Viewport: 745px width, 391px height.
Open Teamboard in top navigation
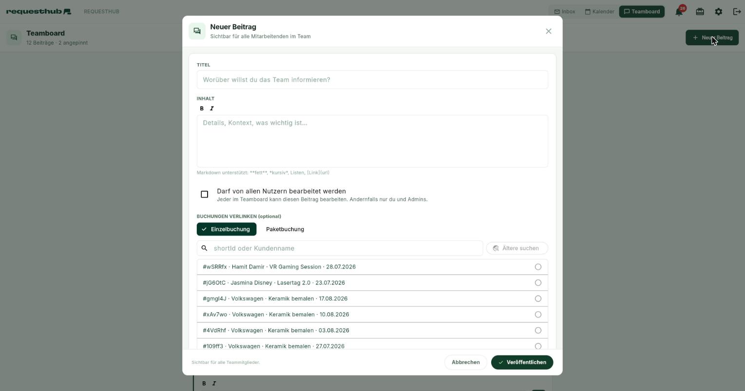642,11
